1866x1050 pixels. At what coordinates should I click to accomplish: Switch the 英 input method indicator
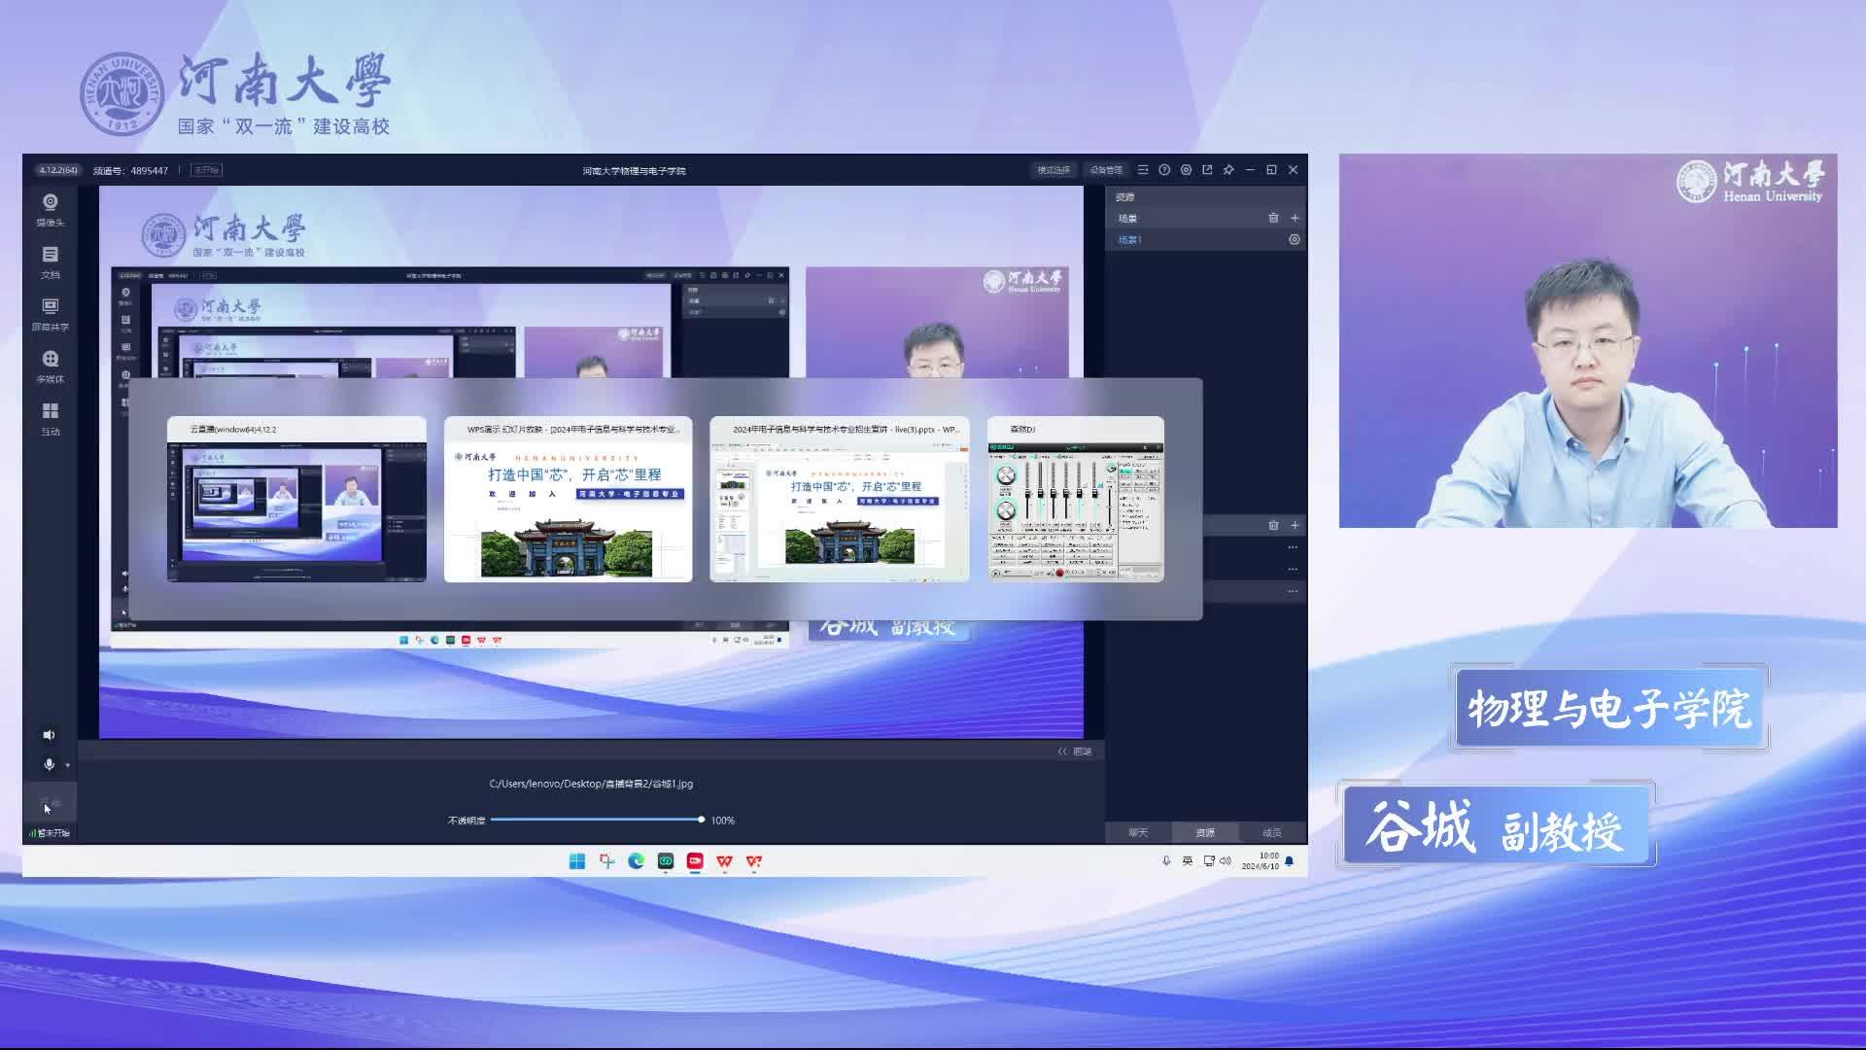[1187, 861]
